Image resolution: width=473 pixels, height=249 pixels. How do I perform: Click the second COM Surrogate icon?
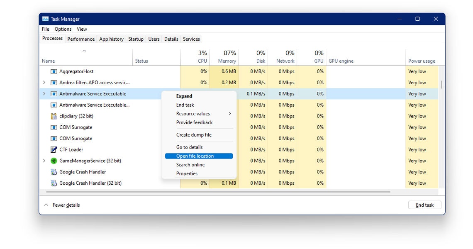(54, 138)
